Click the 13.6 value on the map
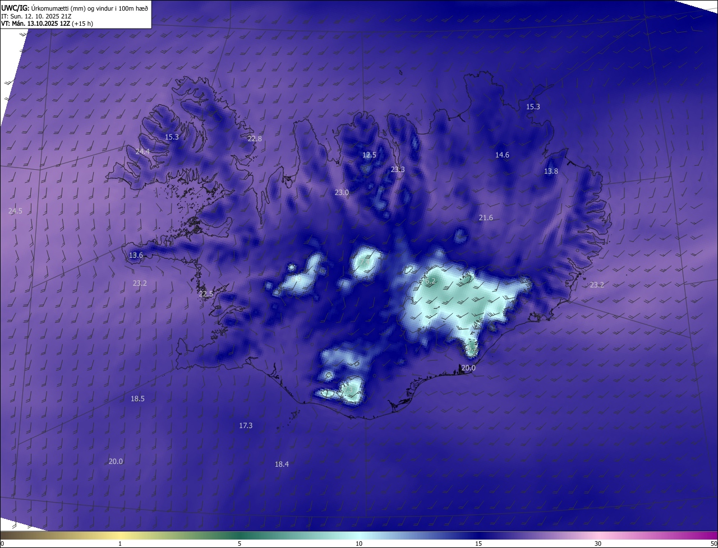This screenshot has width=718, height=548. (136, 256)
